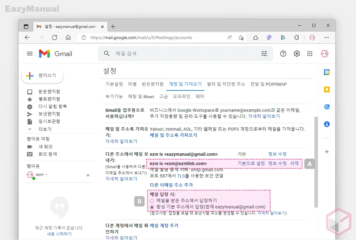Reload the current page

pyautogui.click(x=55, y=37)
